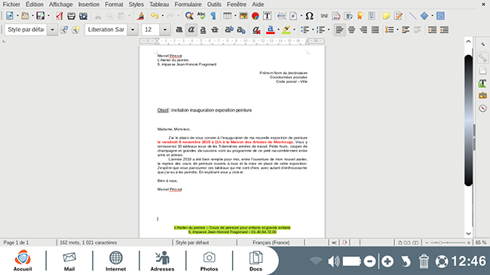This screenshot has height=275, width=490.
Task: Insert a table from the toolbar
Action: point(227,16)
